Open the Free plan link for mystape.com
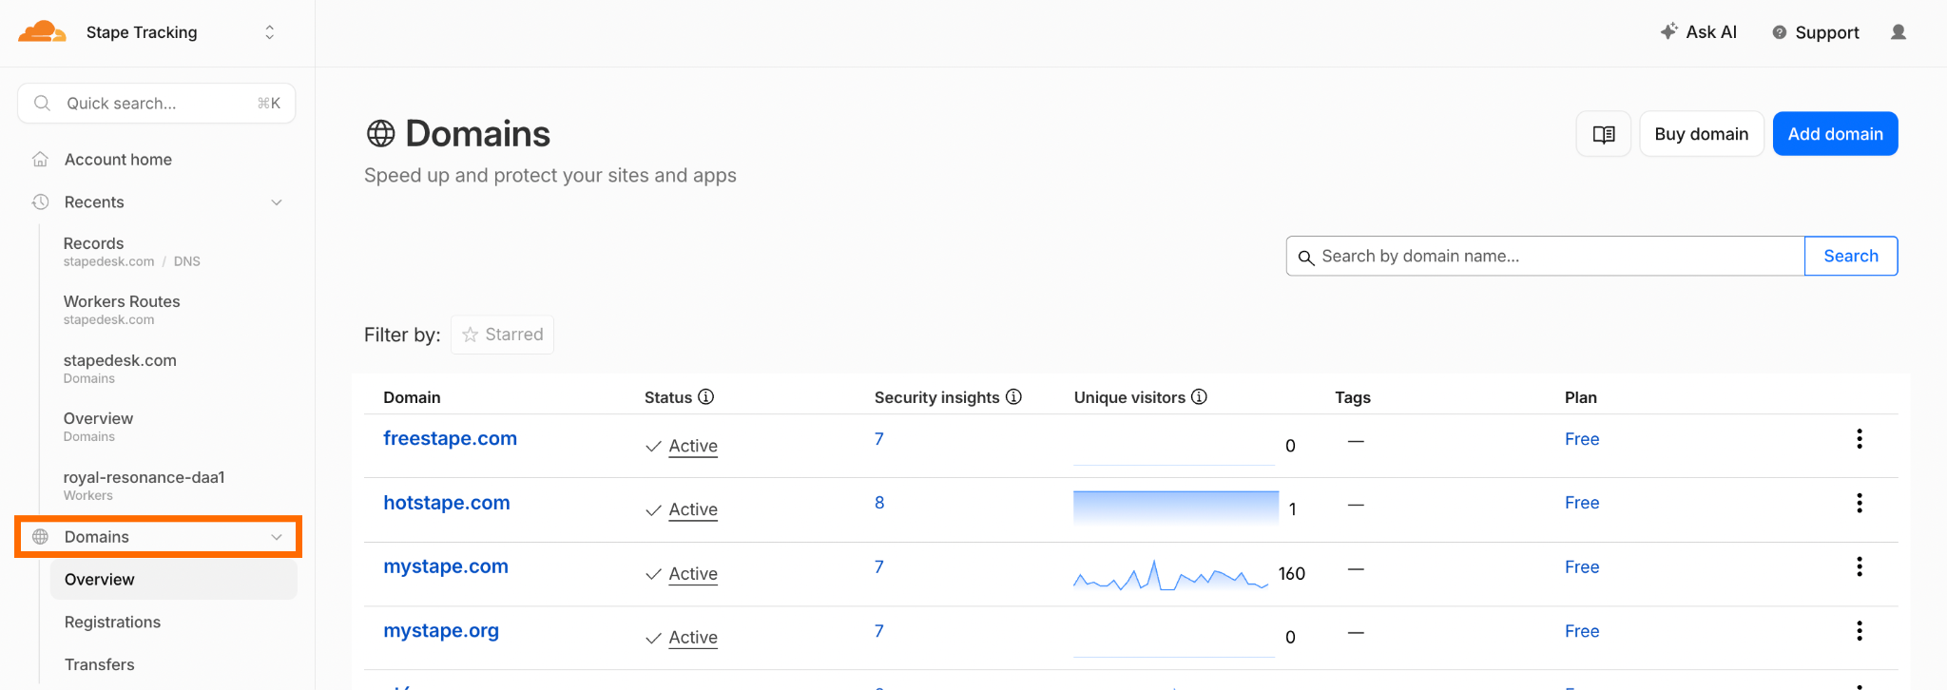The width and height of the screenshot is (1947, 690). pos(1582,566)
